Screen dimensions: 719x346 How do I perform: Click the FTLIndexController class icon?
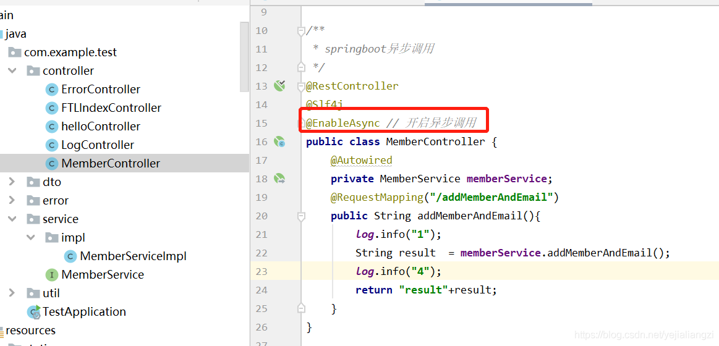pos(52,108)
